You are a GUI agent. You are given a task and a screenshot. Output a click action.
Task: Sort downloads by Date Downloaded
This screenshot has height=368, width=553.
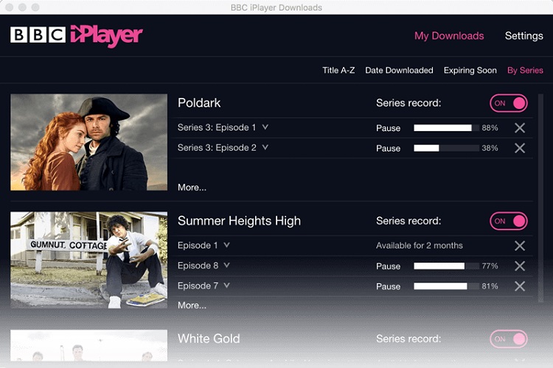399,71
